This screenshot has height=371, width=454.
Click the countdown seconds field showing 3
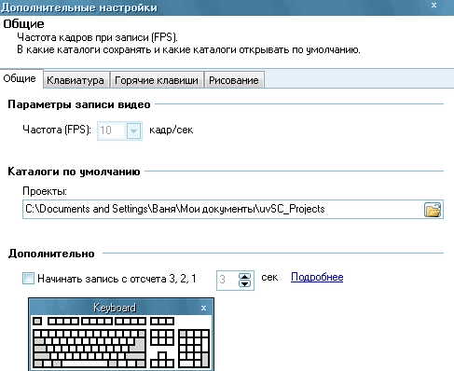227,281
